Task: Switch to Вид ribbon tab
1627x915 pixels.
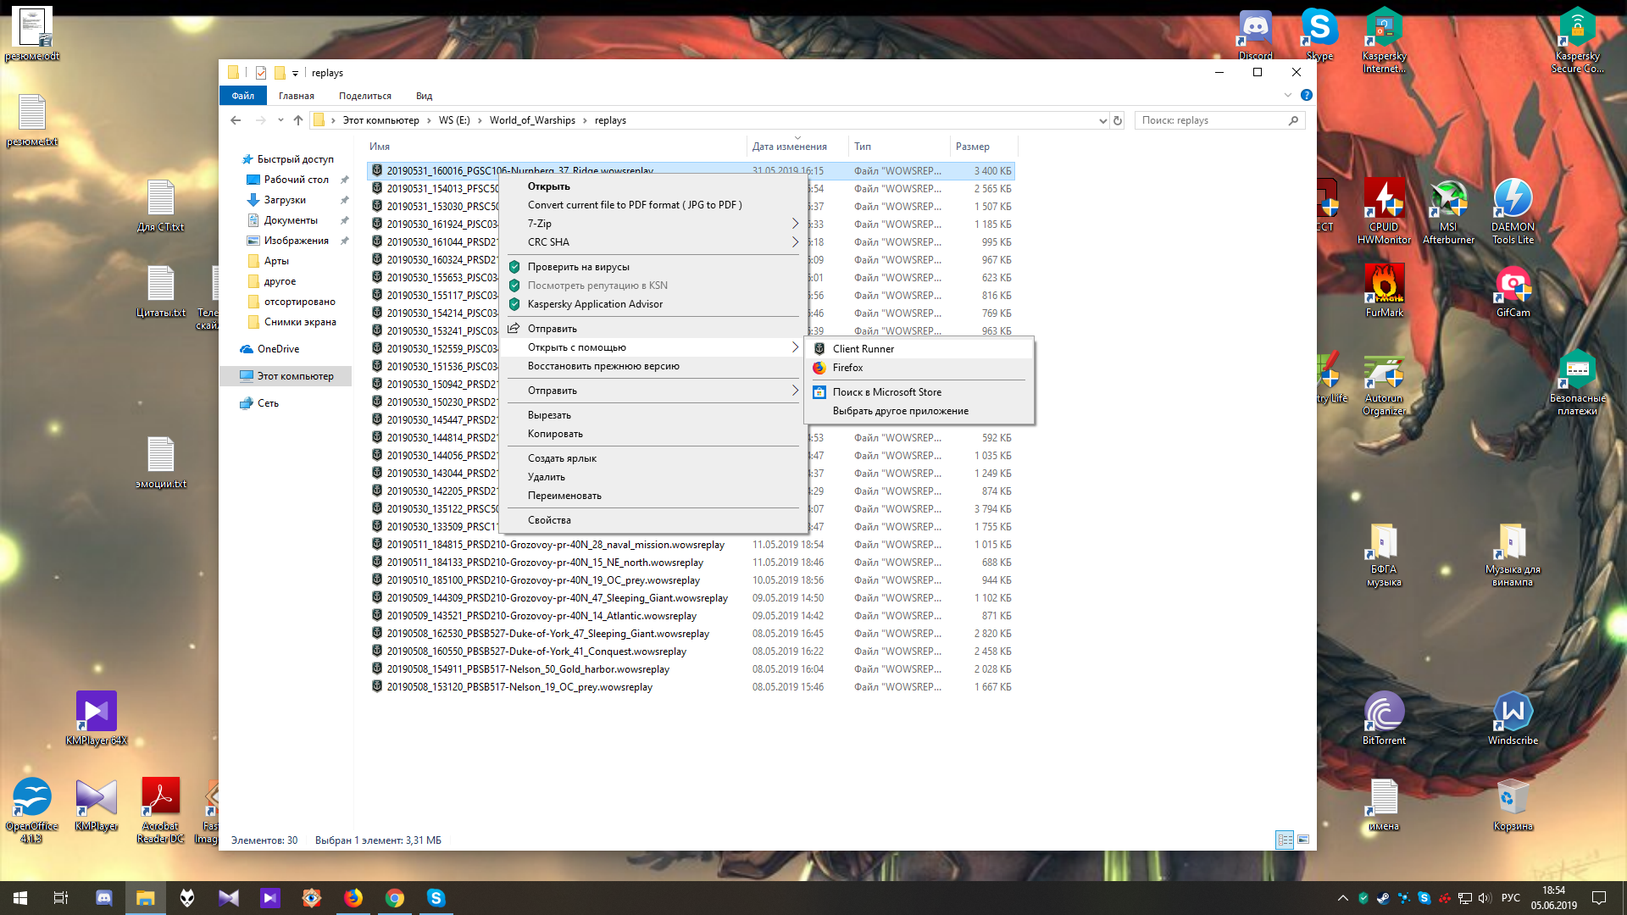Action: pos(425,96)
